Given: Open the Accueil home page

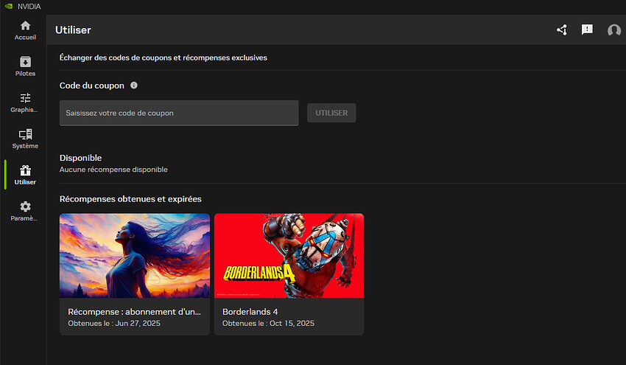Looking at the screenshot, I should (25, 30).
